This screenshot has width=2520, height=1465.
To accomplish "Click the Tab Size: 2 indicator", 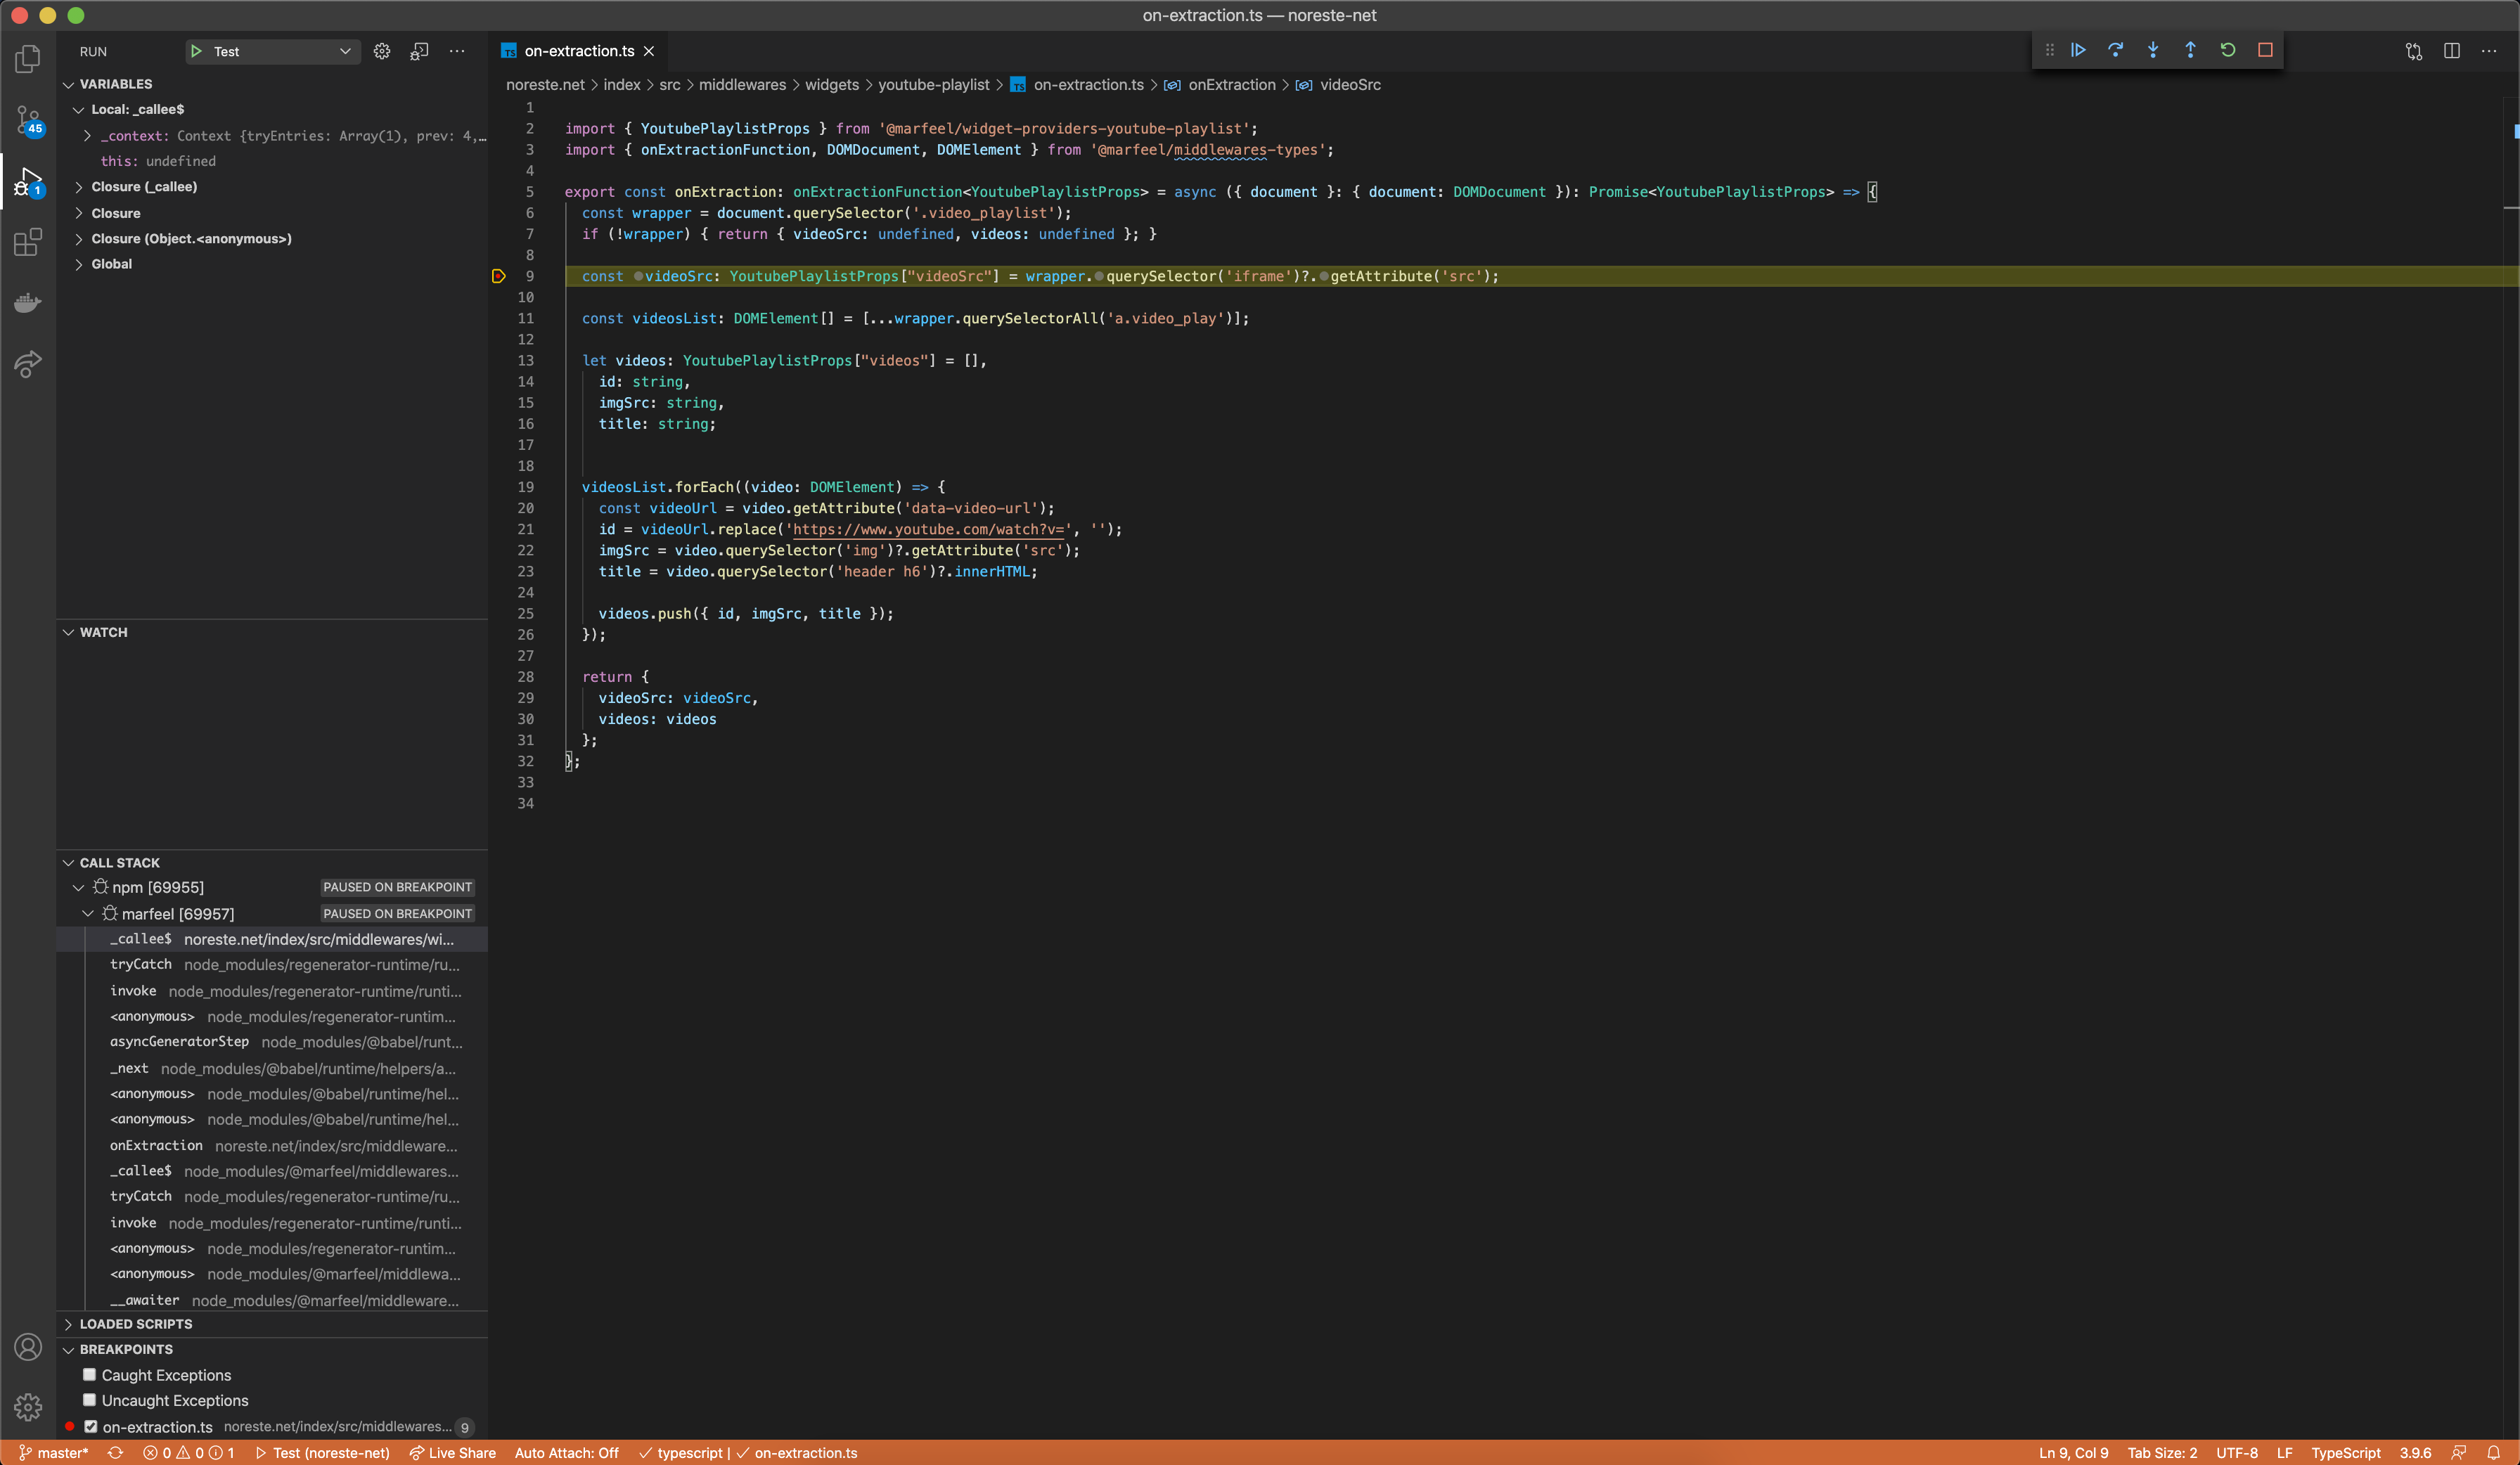I will (x=2162, y=1453).
